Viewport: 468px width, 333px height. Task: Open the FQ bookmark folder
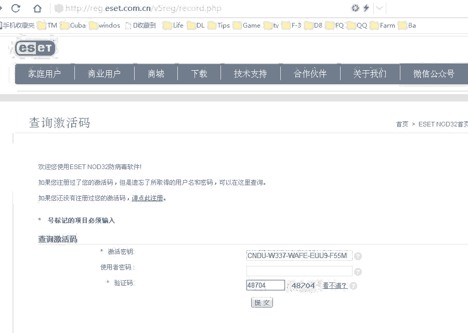point(335,25)
